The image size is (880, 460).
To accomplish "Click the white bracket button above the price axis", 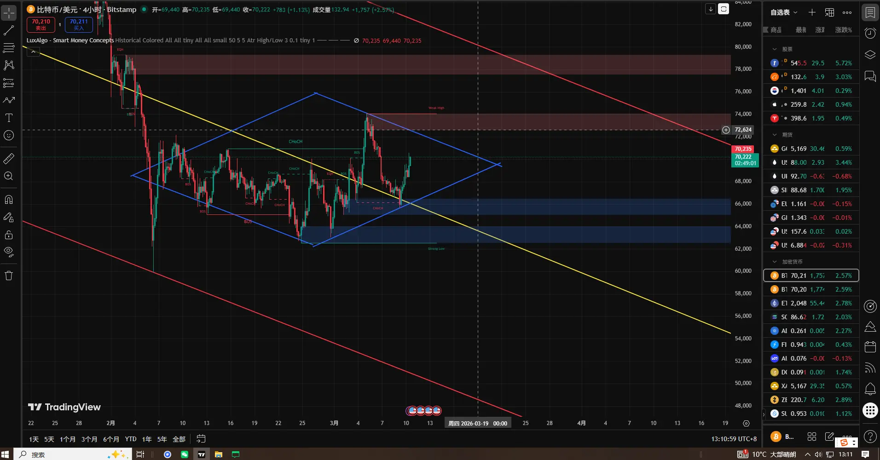I will [724, 9].
